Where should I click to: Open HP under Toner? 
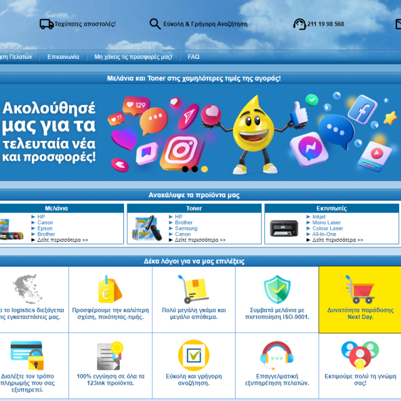(179, 217)
